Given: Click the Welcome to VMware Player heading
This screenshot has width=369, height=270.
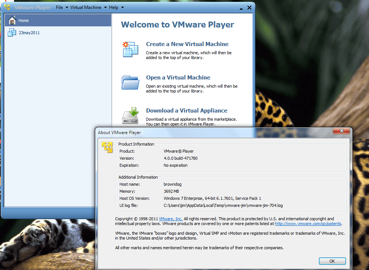Looking at the screenshot, I should click(x=177, y=25).
